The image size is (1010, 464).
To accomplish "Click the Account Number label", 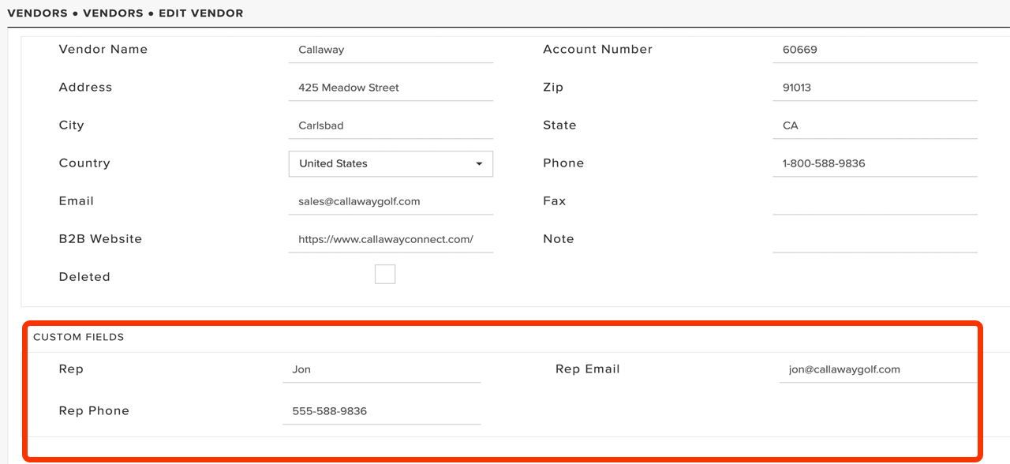I will 598,49.
